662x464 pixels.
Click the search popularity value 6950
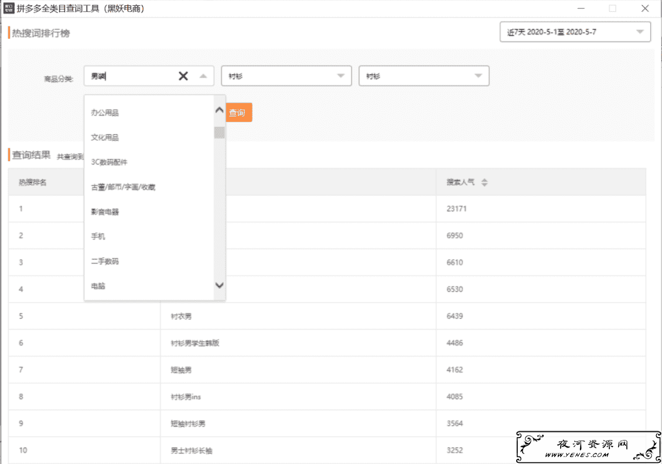455,236
